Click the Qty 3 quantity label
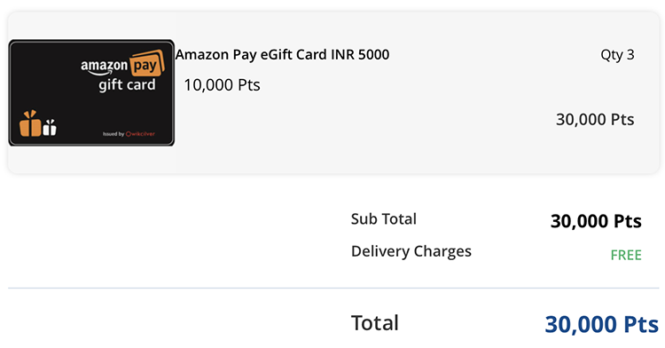665x348 pixels. (617, 55)
